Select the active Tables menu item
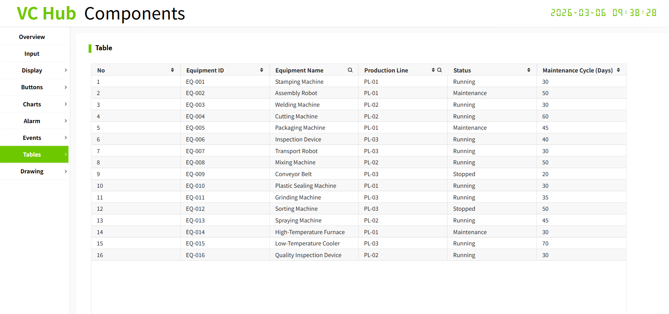The image size is (669, 314). (x=32, y=155)
